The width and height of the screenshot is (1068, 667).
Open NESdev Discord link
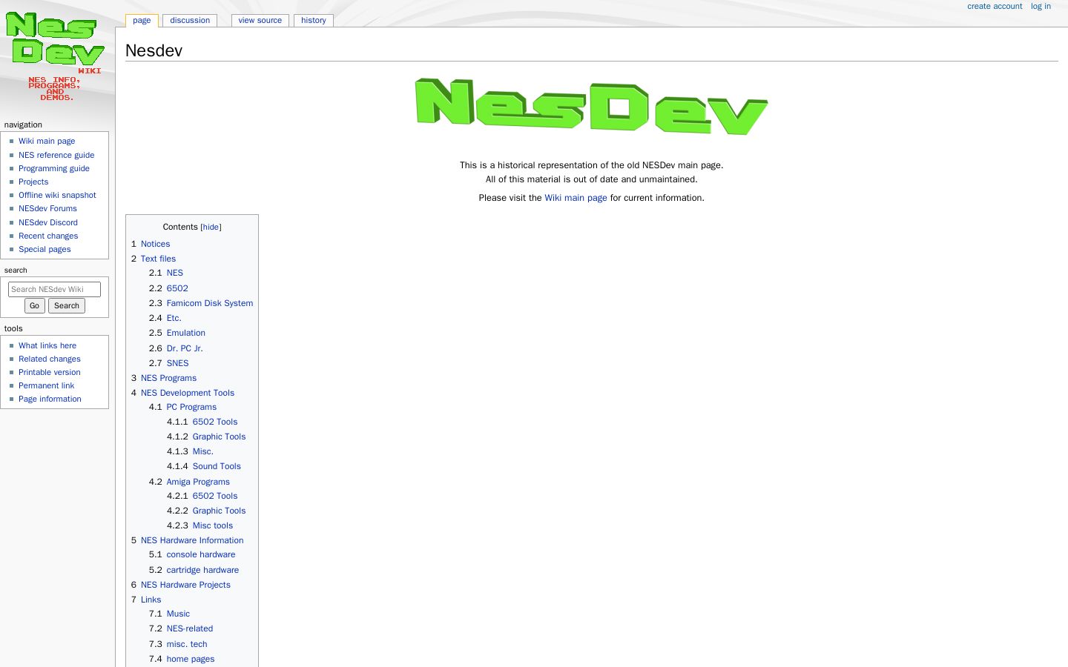(48, 222)
